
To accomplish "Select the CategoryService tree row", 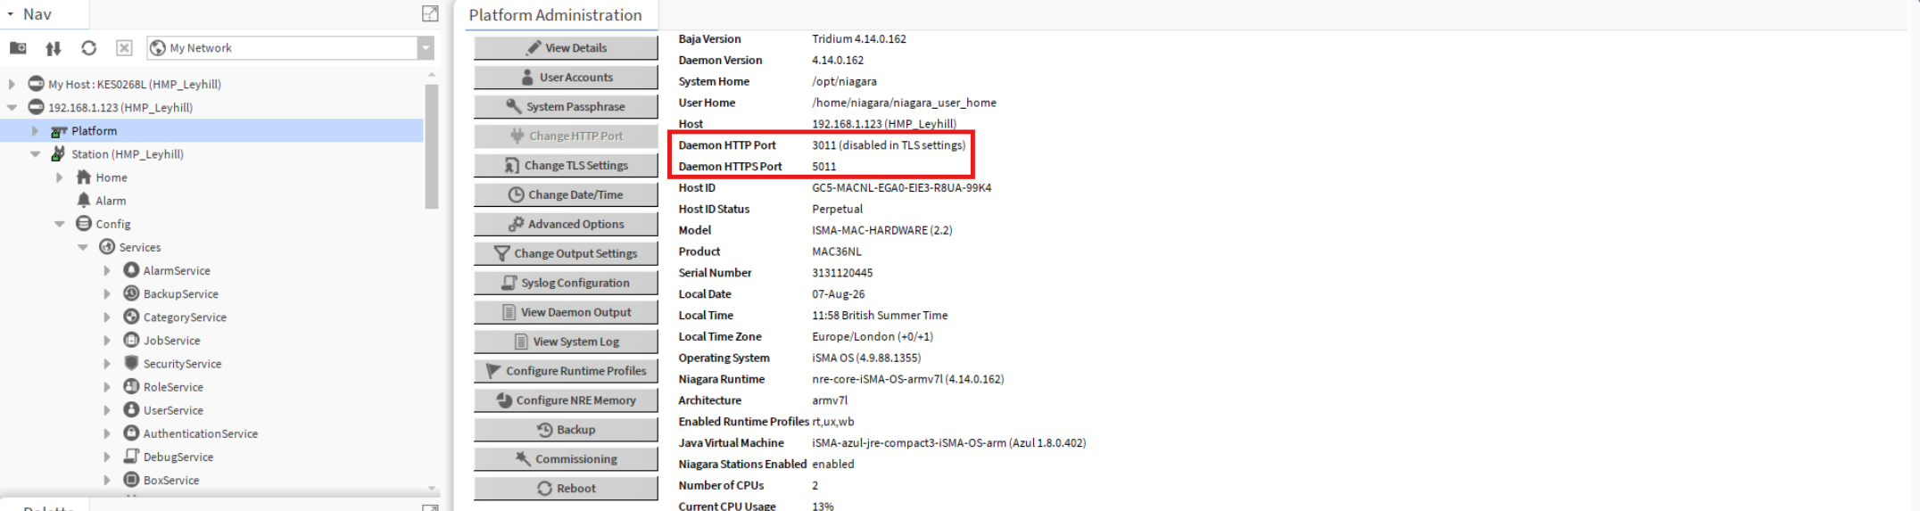I will tap(211, 317).
